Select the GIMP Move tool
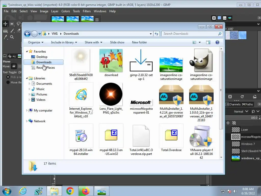 [x=5, y=24]
